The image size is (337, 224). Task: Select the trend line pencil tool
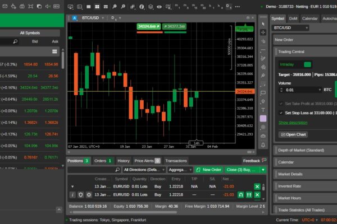click(x=263, y=58)
